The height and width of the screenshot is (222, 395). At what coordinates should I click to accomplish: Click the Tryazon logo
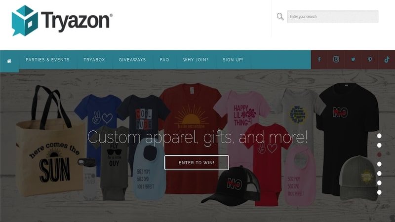tap(62, 21)
